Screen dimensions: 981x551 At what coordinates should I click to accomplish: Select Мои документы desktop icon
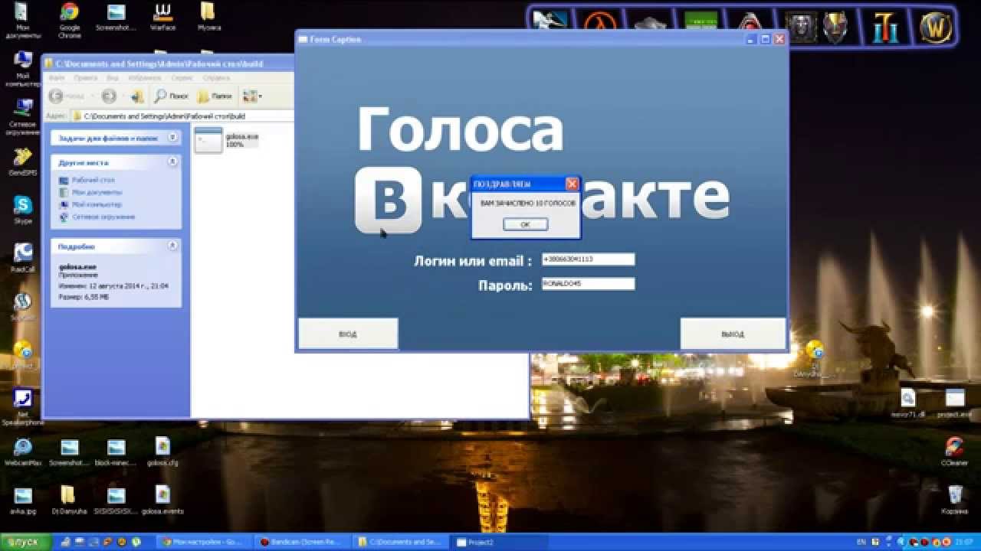(x=22, y=21)
